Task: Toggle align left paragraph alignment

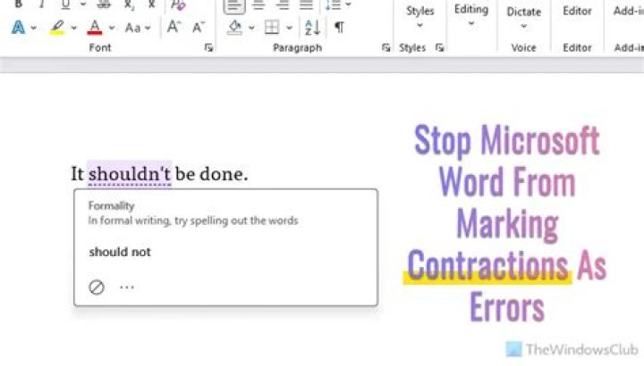Action: (x=233, y=5)
